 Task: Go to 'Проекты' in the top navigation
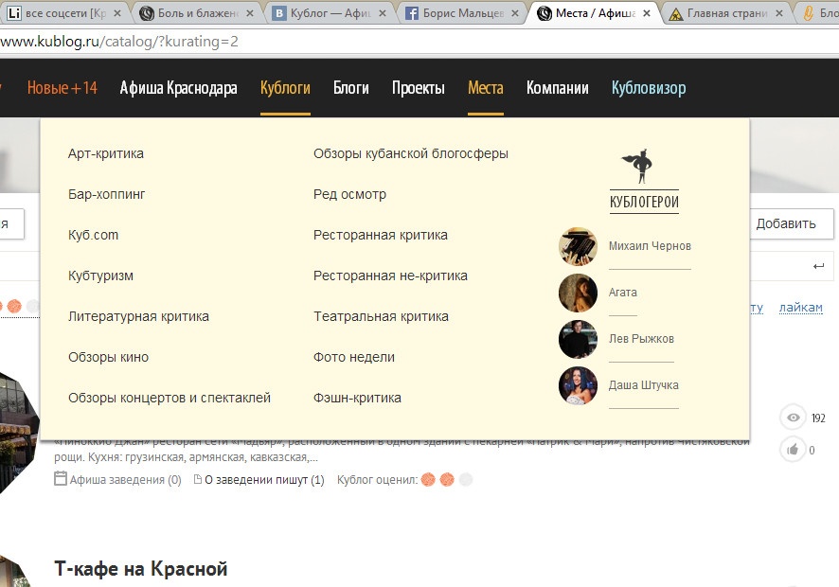point(418,88)
